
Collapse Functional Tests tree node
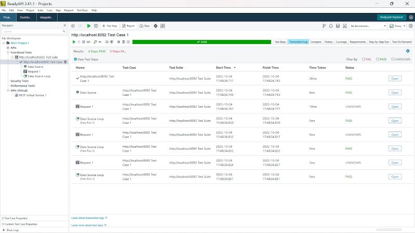coord(8,52)
